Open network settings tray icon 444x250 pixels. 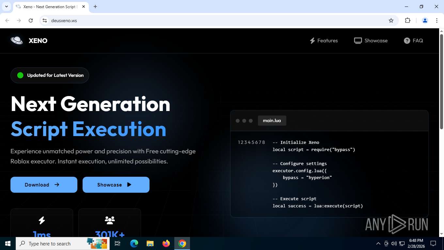point(402,243)
